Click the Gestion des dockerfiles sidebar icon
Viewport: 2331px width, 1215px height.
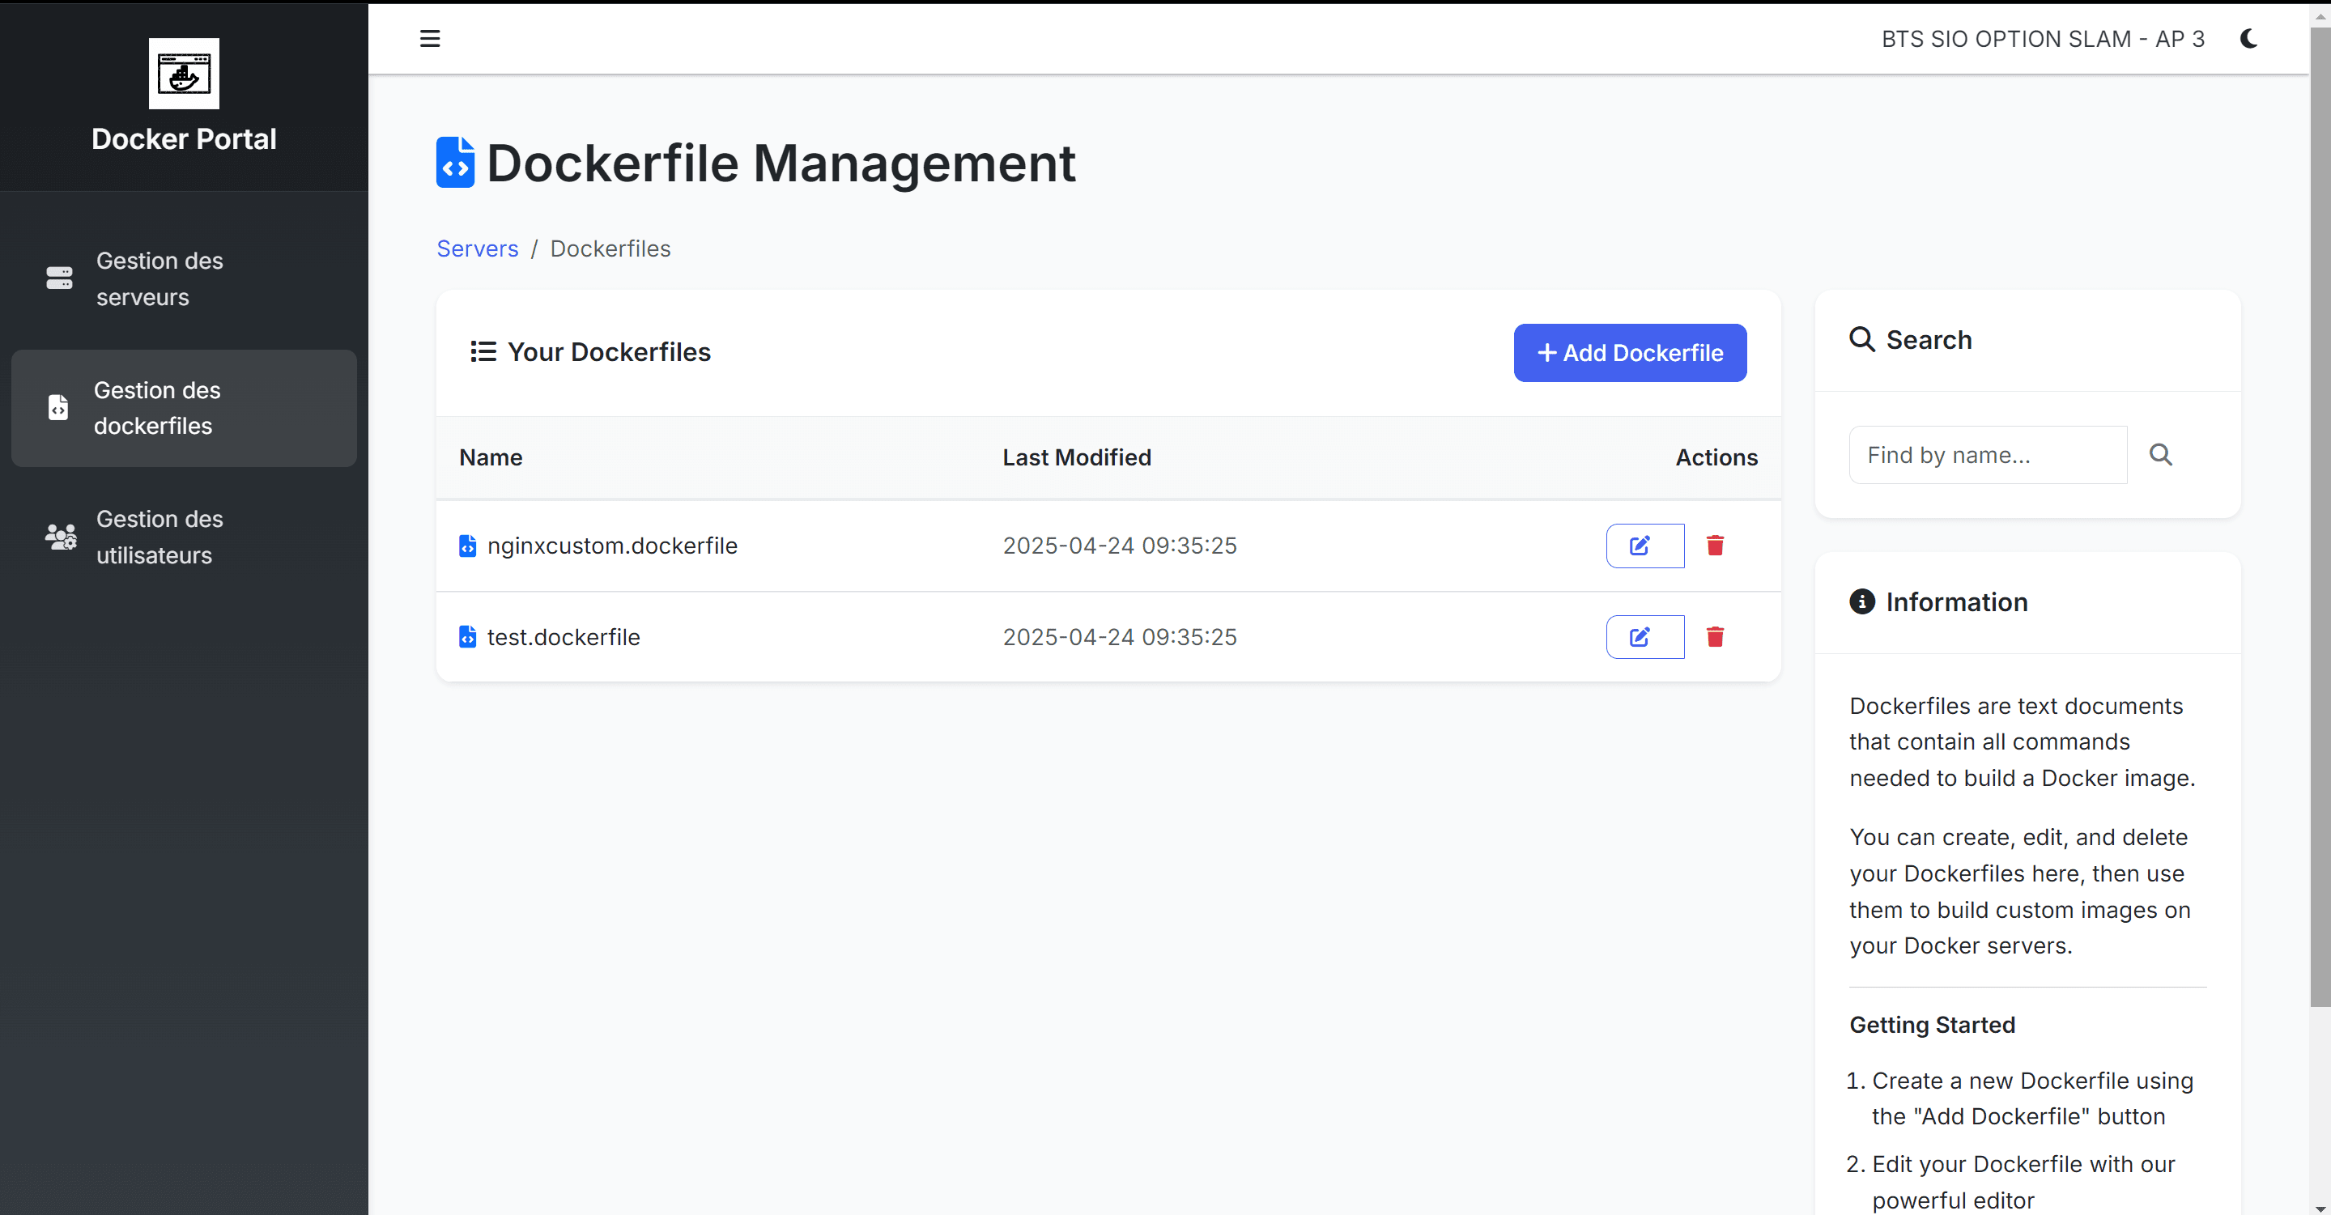click(x=58, y=407)
